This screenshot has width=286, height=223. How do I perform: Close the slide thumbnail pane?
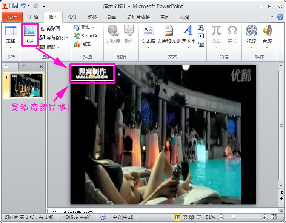(41, 66)
